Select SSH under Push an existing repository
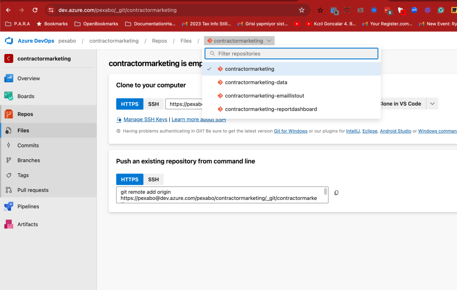This screenshot has width=457, height=290. pyautogui.click(x=154, y=179)
